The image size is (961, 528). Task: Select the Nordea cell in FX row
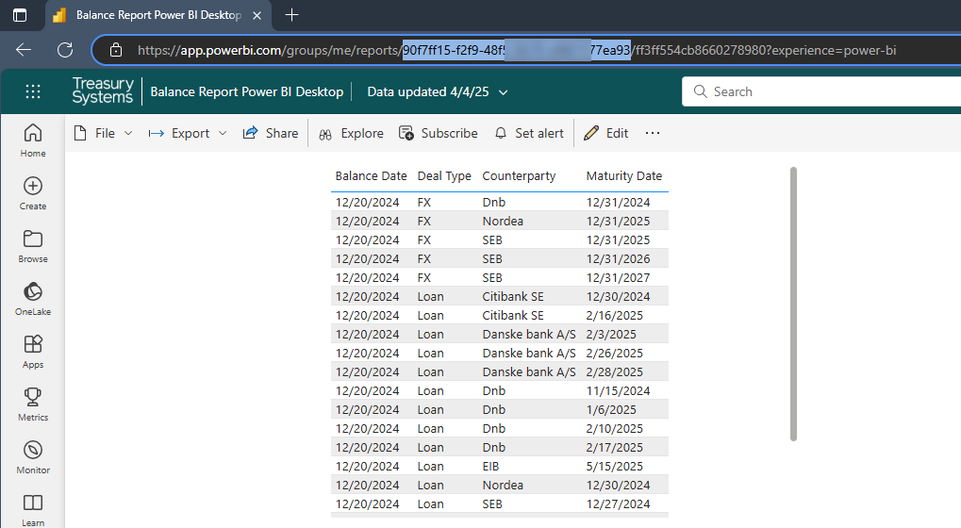(x=503, y=222)
